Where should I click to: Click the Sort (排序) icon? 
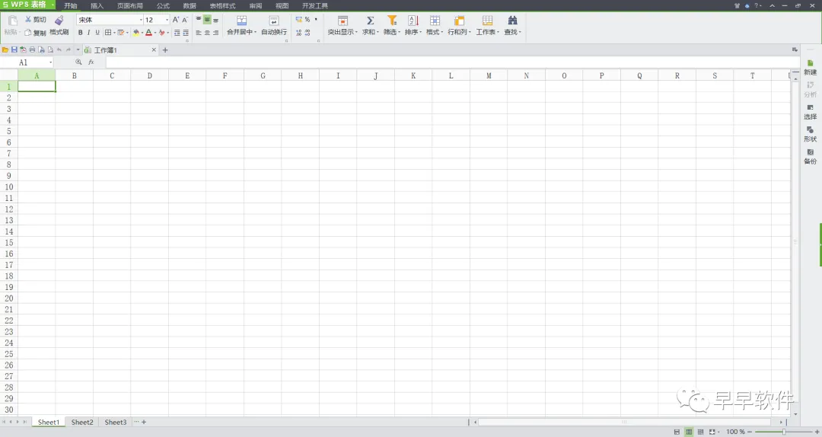tap(413, 21)
